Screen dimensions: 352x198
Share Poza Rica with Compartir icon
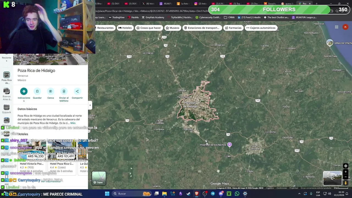pos(77,91)
